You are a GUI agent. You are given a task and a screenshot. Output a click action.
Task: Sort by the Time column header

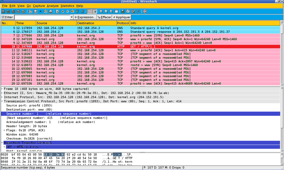pos(26,23)
